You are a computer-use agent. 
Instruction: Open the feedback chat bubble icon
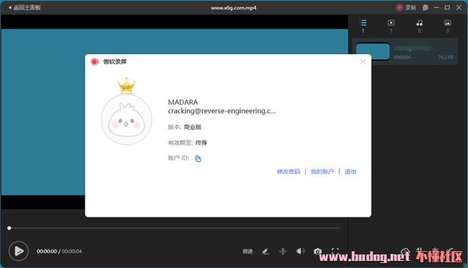[426, 8]
